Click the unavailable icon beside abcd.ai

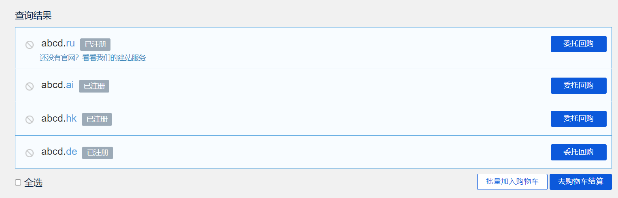[x=30, y=86]
